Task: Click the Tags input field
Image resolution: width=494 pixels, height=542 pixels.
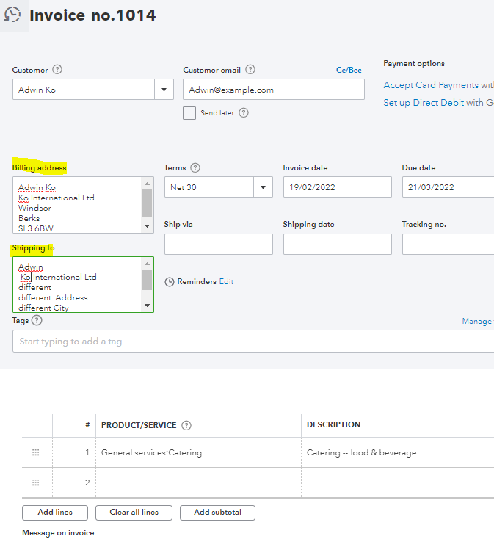Action: (x=250, y=342)
